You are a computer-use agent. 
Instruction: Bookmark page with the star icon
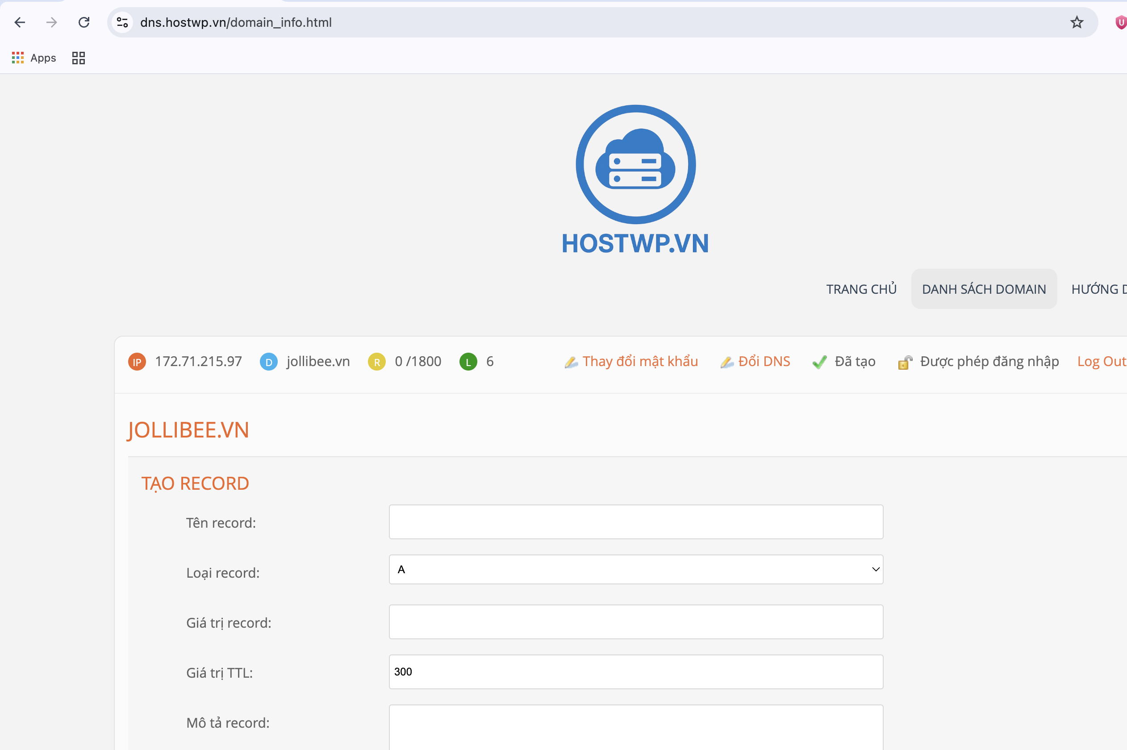pyautogui.click(x=1076, y=22)
